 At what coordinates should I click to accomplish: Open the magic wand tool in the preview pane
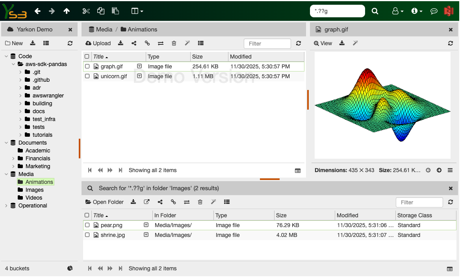355,43
